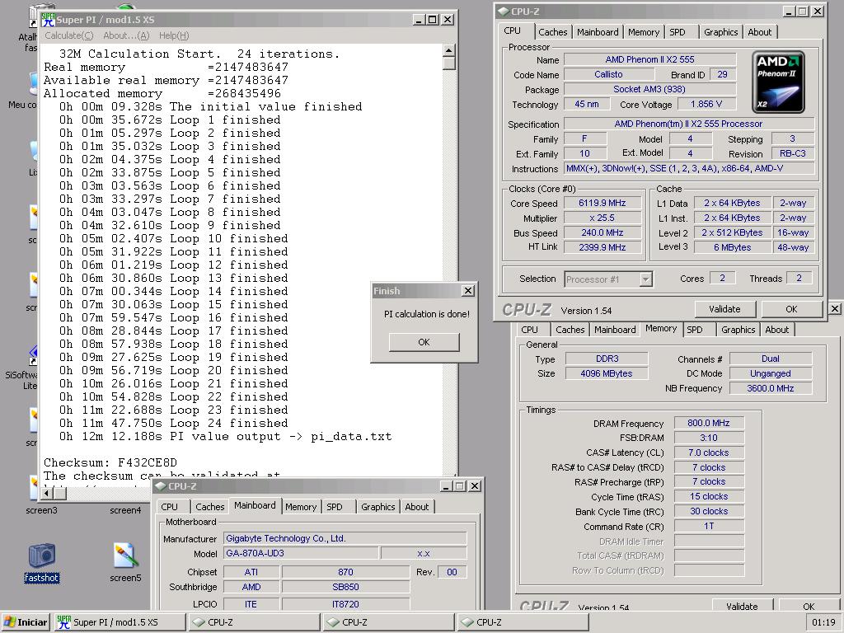
Task: Click the taskbar clock showing 01:19
Action: [823, 622]
